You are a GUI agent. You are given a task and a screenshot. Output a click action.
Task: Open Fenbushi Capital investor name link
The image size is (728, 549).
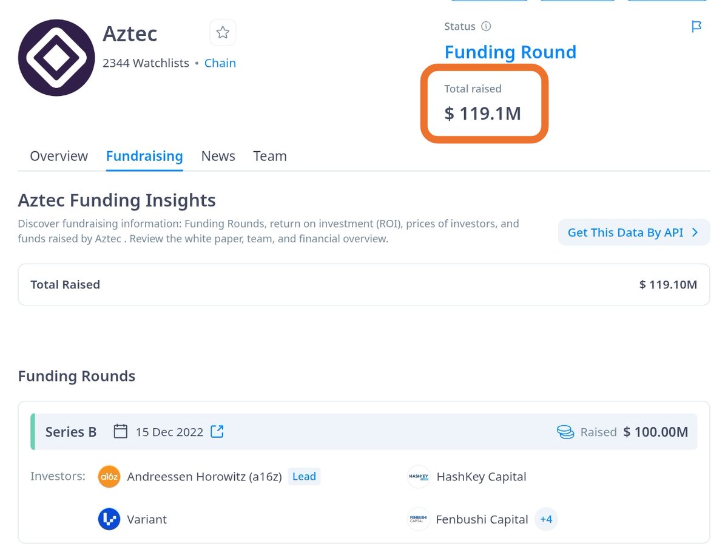482,519
